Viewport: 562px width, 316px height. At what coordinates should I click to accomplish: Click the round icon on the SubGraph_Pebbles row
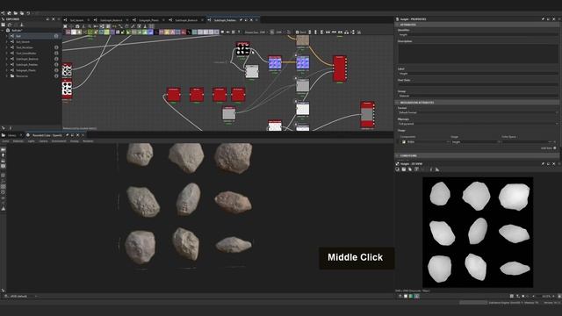[x=56, y=64]
